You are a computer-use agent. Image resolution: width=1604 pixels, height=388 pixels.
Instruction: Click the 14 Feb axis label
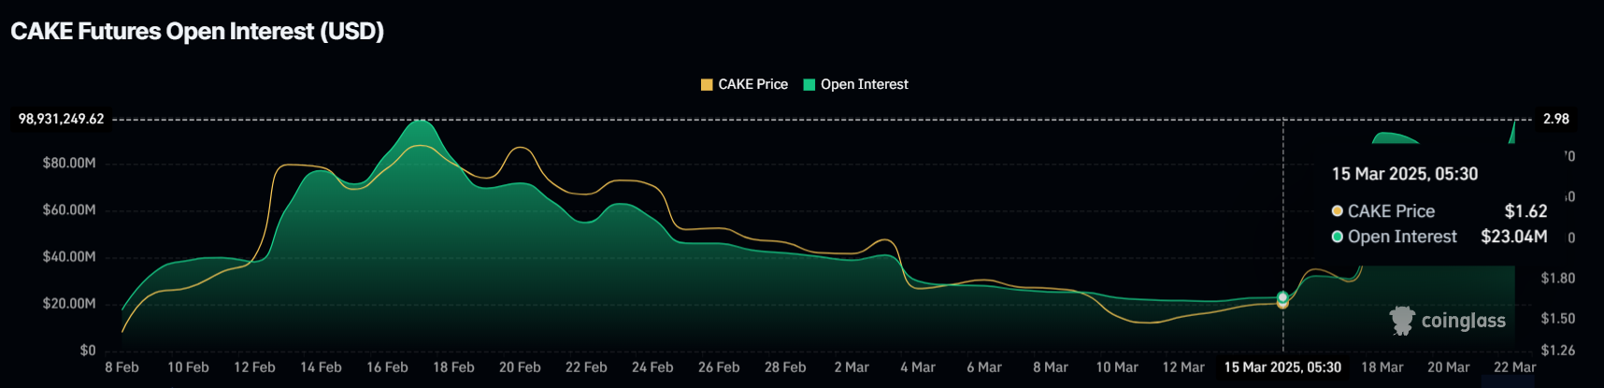click(x=321, y=367)
